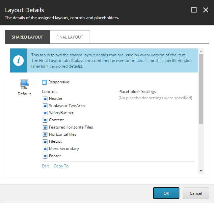This screenshot has height=203, width=214.
Task: Click the Default device monitor icon
Action: [24, 84]
